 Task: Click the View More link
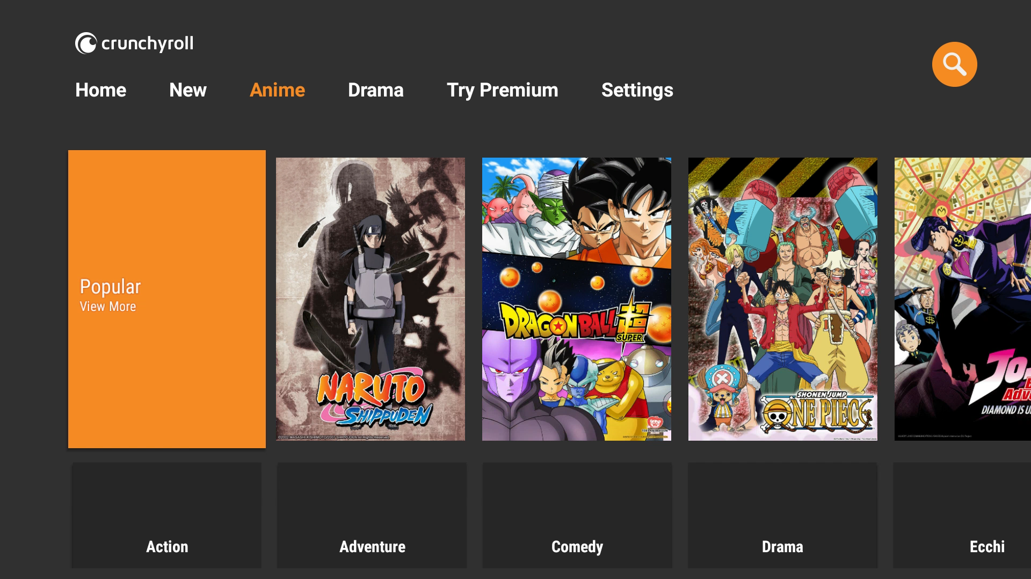(x=108, y=306)
